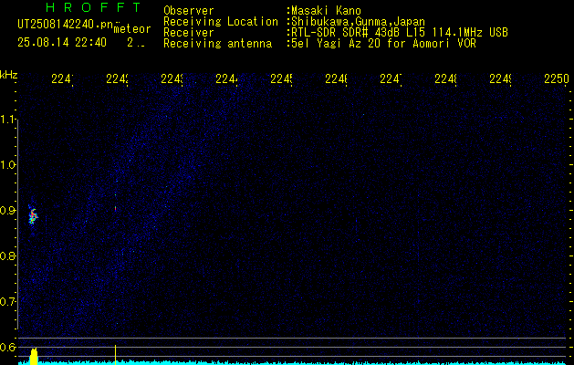
Task: Click the 2242 time axis label
Action: coord(117,78)
